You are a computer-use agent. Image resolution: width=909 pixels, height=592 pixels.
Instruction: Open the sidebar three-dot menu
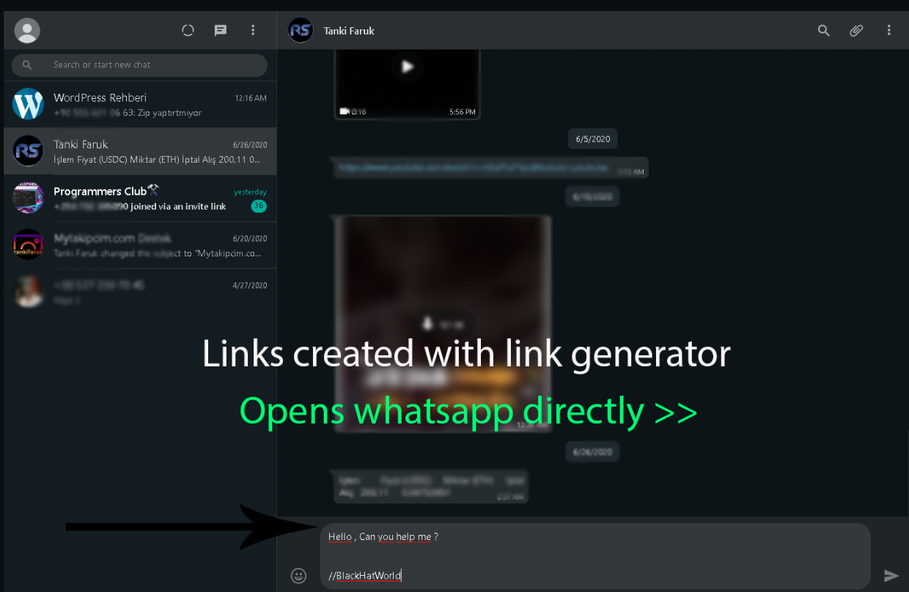coord(253,30)
